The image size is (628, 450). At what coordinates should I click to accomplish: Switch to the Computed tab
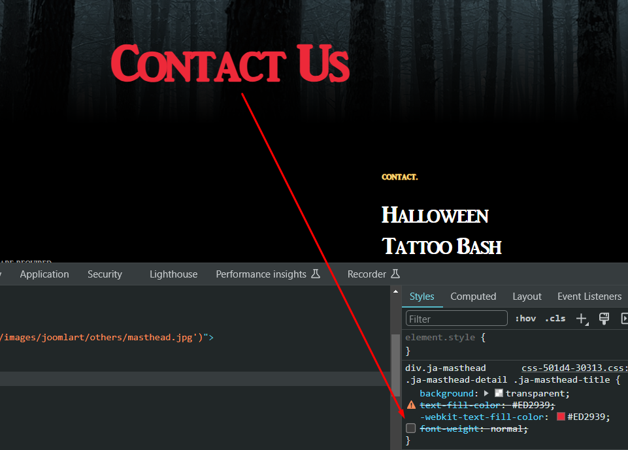point(473,297)
